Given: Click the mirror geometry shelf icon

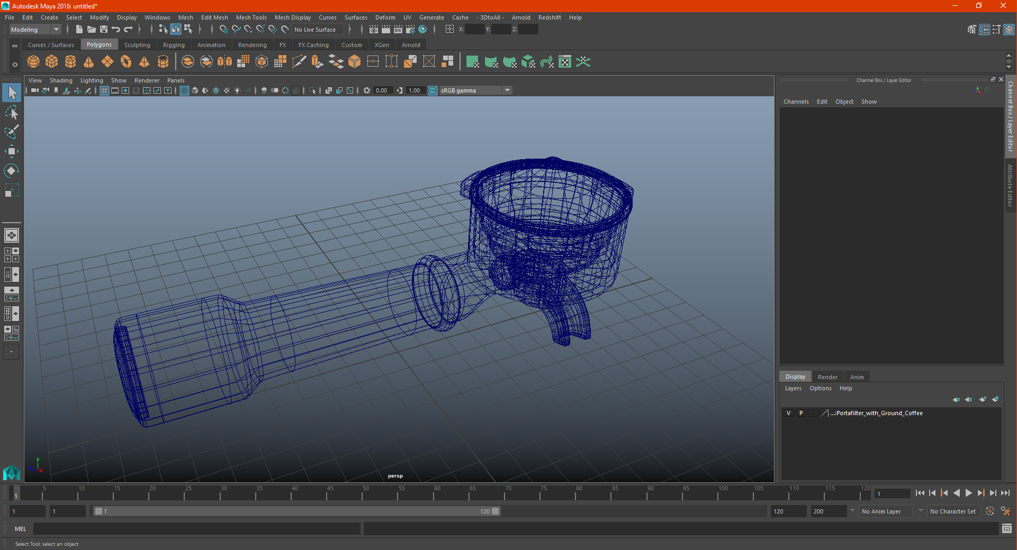Looking at the screenshot, I should pos(225,62).
